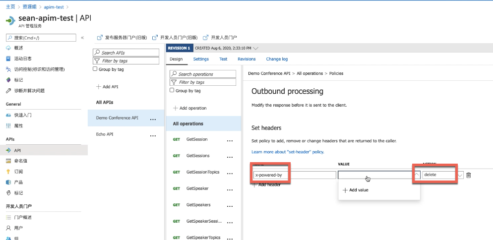This screenshot has height=240, width=493.
Task: Open 标记 tags item in APIs section
Action: coord(18,193)
